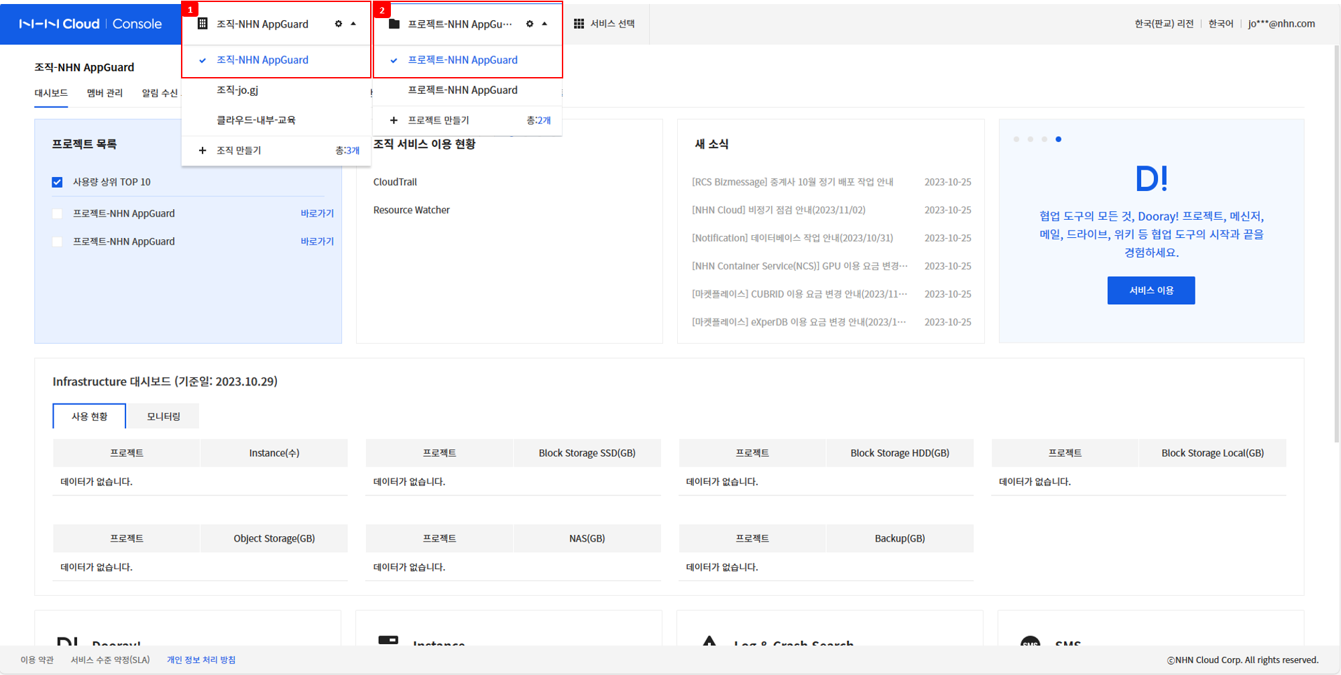
Task: Open the jo***@nhn.com account menu
Action: tap(1281, 23)
